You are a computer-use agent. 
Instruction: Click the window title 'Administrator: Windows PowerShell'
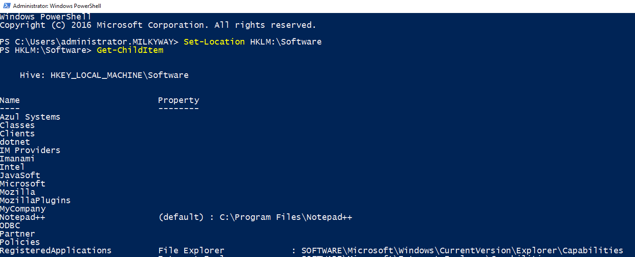pos(57,6)
